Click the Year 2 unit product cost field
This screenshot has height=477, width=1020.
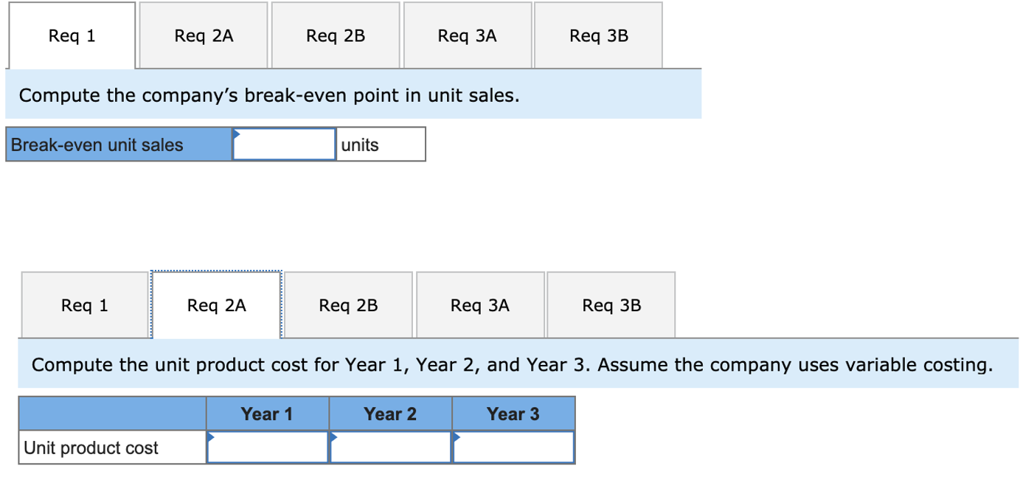(390, 447)
